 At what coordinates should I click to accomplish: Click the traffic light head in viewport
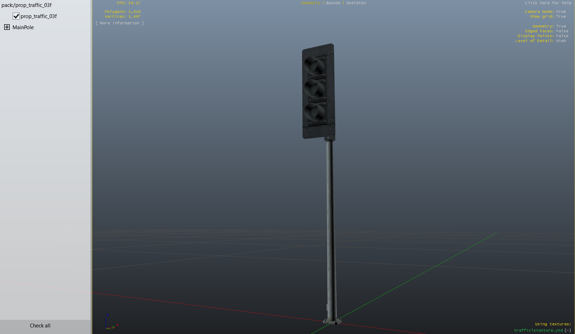pos(318,91)
